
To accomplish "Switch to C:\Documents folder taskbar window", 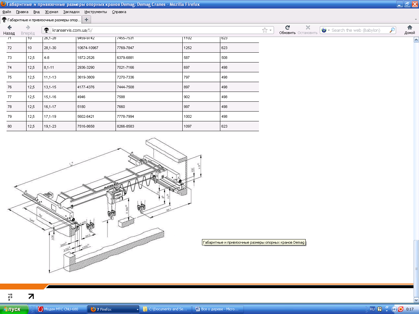I will click(x=165, y=309).
